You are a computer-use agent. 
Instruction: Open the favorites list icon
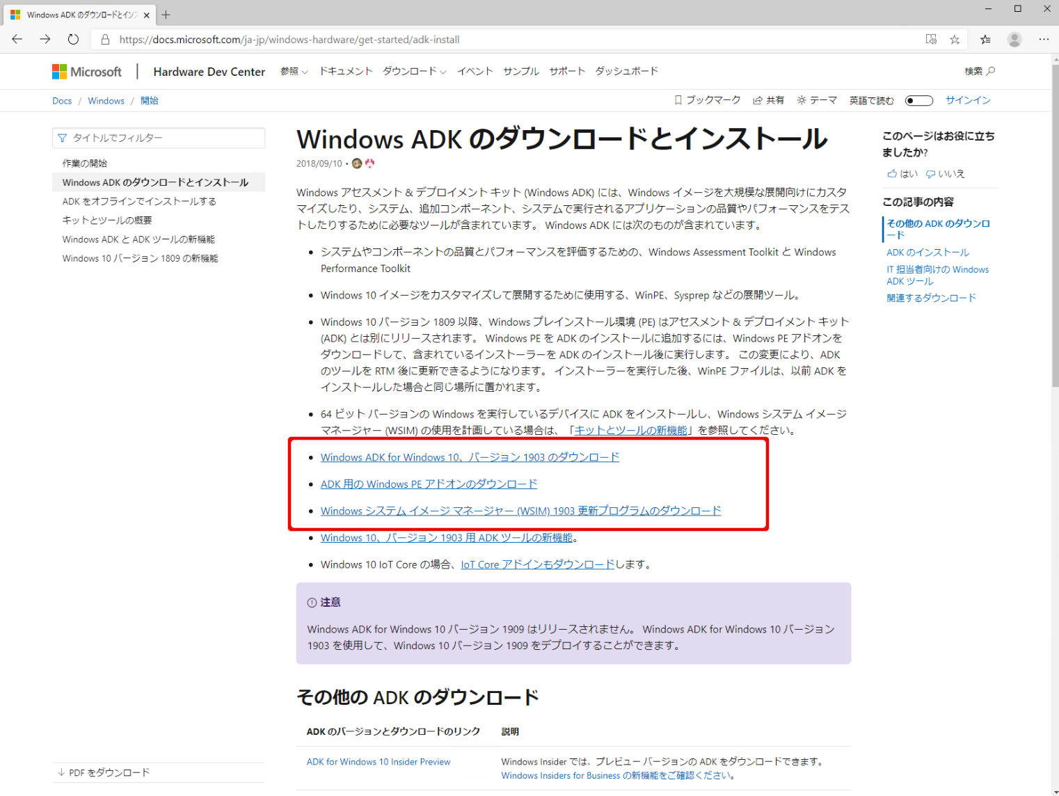pyautogui.click(x=985, y=40)
